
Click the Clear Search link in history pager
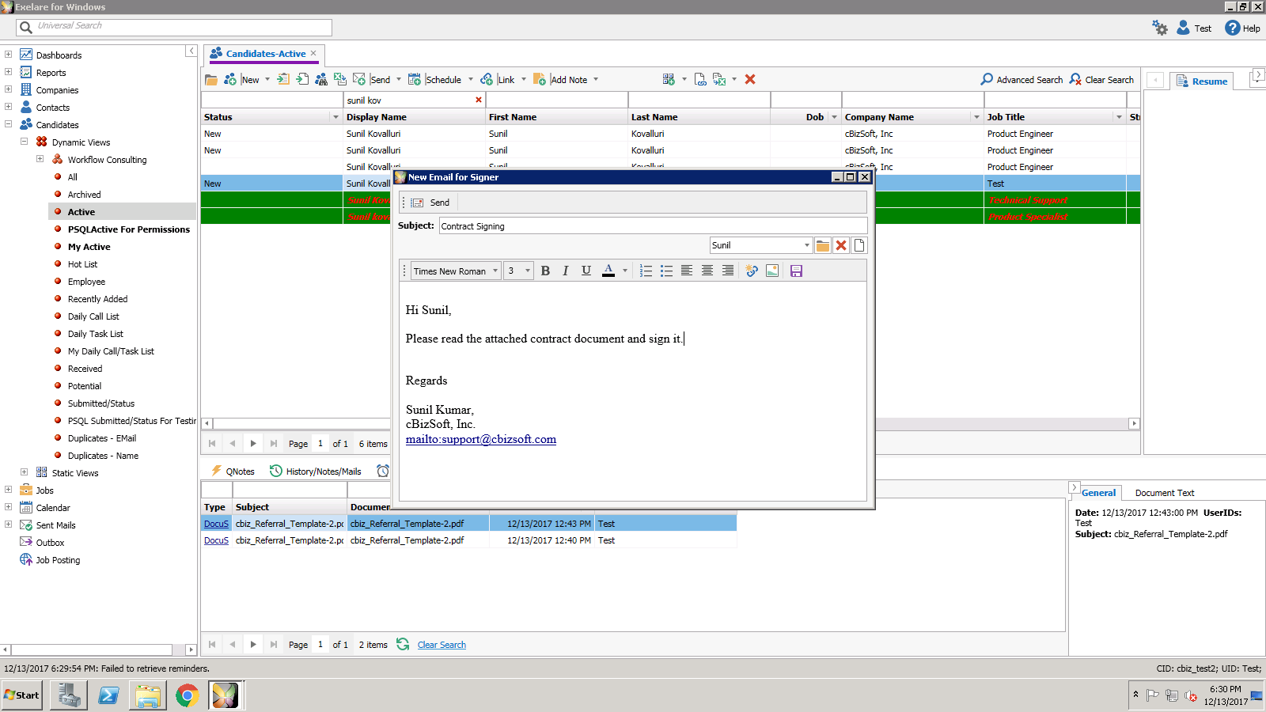[442, 645]
